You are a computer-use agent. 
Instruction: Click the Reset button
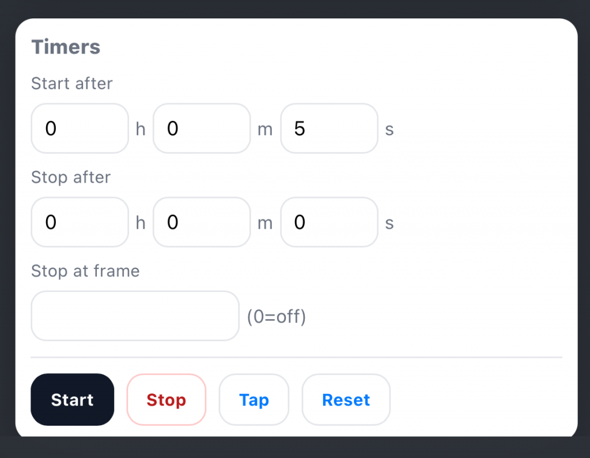tap(346, 400)
